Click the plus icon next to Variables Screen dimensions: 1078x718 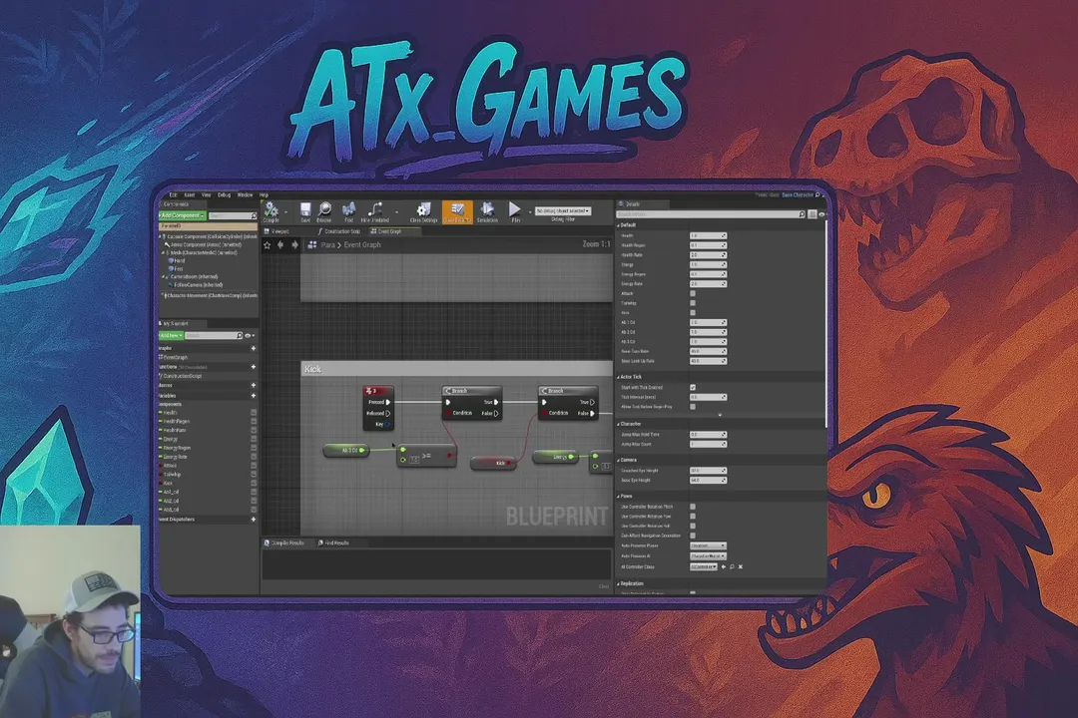coord(253,396)
